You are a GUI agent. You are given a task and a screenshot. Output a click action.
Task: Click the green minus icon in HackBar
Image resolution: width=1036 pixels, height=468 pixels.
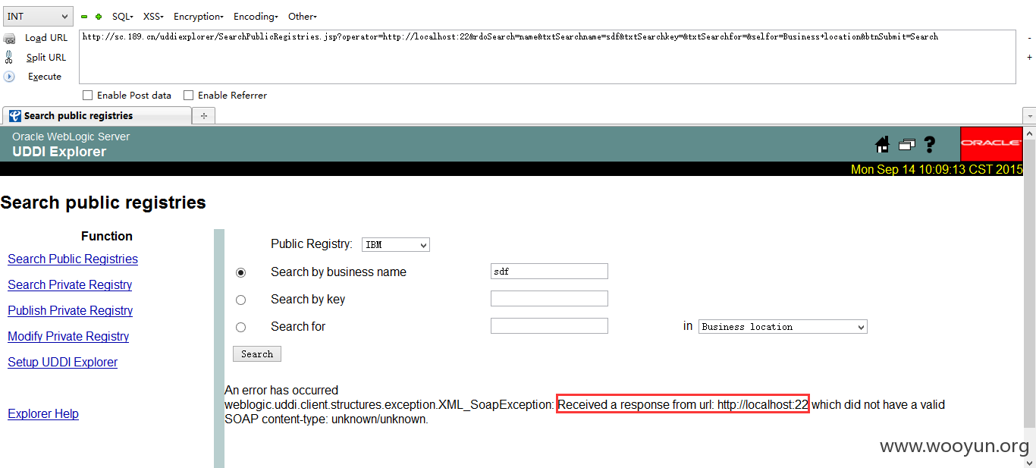point(84,17)
